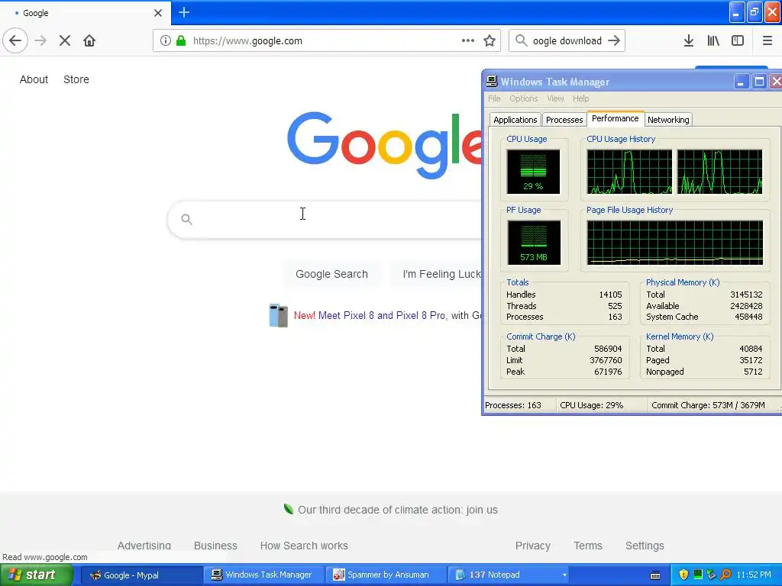Open the browser hamburger menu
The image size is (782, 586).
click(767, 40)
